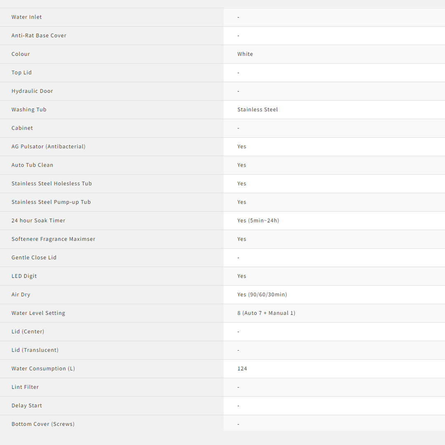The image size is (445, 445).
Task: Select the Top Lid label
Action: pos(21,73)
